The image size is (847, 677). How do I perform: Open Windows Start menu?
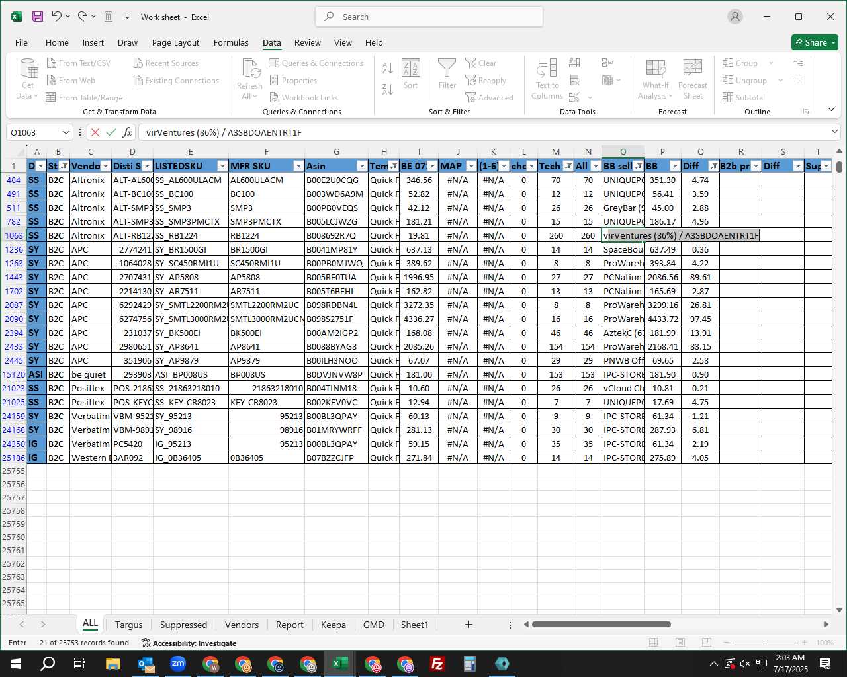[x=16, y=664]
